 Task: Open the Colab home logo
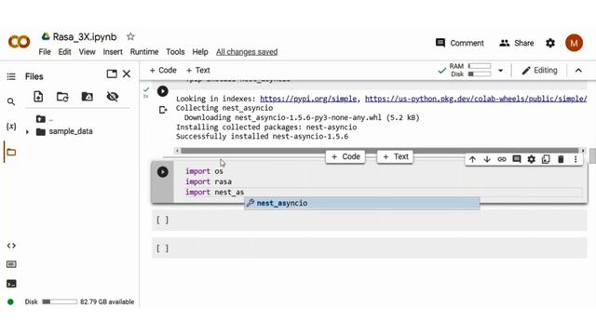(x=19, y=41)
